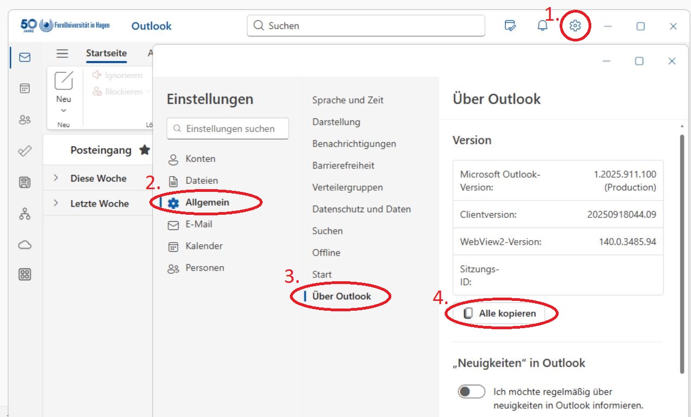
Task: Open the More apps grid icon
Action: (25, 274)
